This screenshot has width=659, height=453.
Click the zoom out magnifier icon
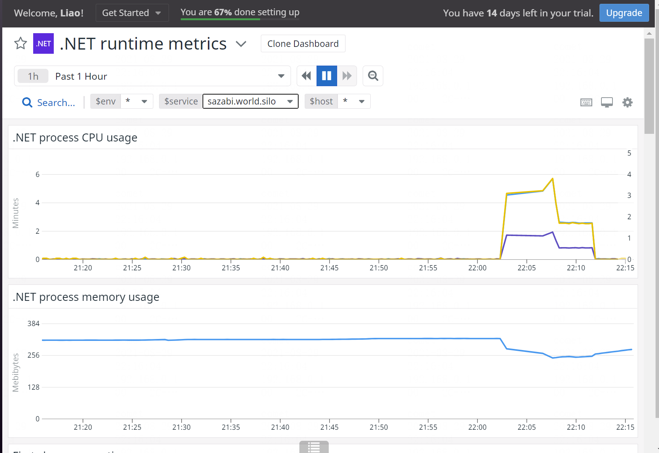point(373,76)
